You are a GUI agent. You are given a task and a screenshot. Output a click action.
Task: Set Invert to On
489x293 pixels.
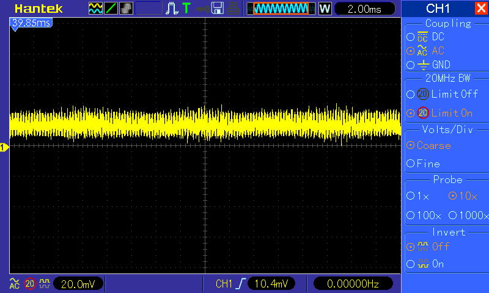coord(425,264)
